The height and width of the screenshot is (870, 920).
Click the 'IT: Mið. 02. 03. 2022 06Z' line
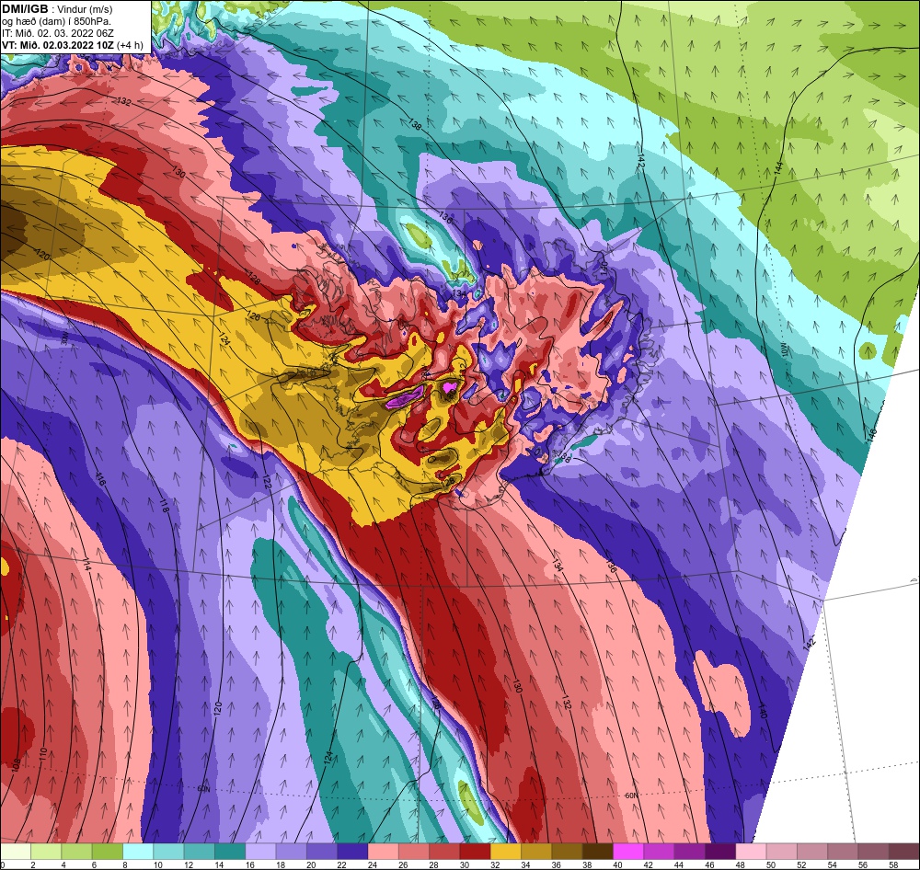click(x=56, y=33)
